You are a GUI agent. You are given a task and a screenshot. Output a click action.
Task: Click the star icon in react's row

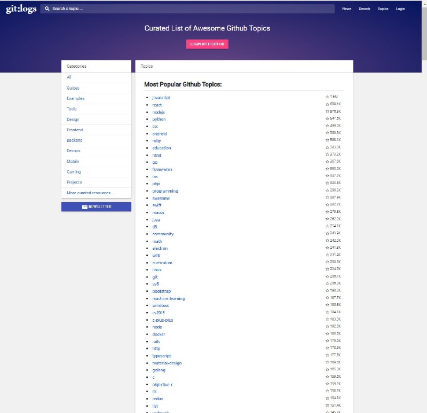[327, 104]
